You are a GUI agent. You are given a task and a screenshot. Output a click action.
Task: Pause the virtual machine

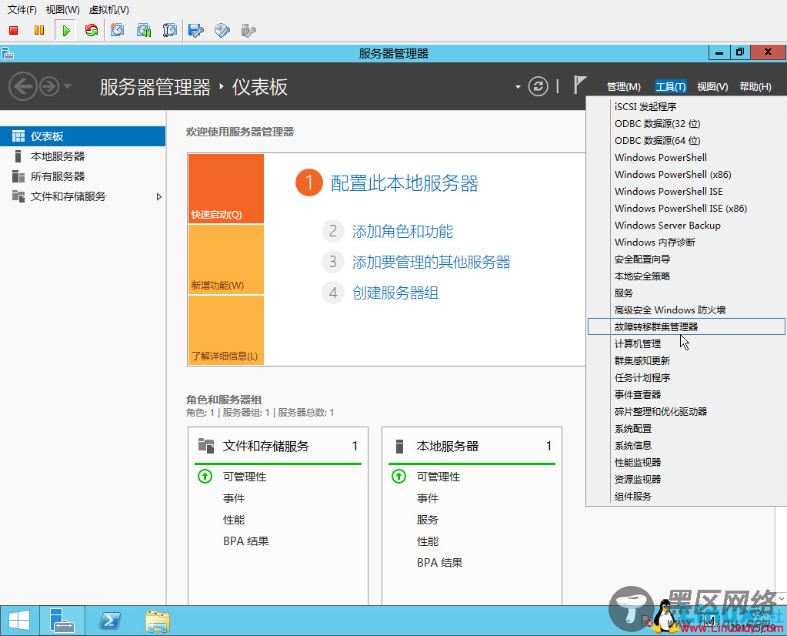39,31
